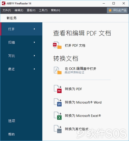The height and width of the screenshot is (141, 129).
Task: Expand the 对比 sidebar arrow
Action: click(34, 56)
